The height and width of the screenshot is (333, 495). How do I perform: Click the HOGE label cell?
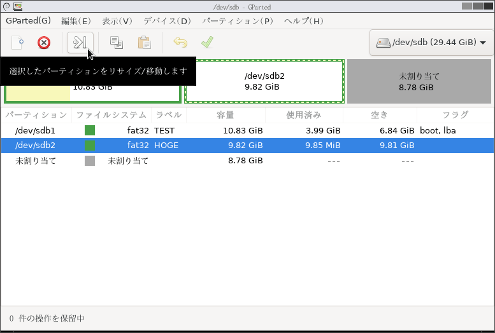[166, 146]
